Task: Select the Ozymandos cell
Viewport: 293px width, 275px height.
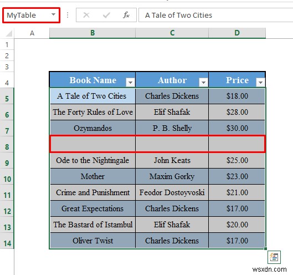Action: tap(92, 128)
